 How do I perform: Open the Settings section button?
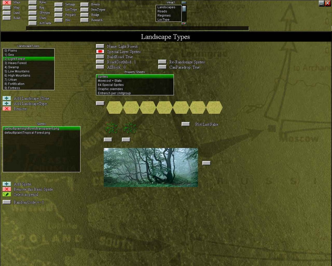coord(58,5)
